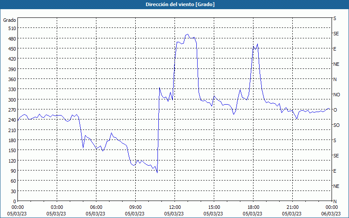Screen dimensions: 349x218
Task: Select the 09:00 time label
Action: tap(135, 208)
